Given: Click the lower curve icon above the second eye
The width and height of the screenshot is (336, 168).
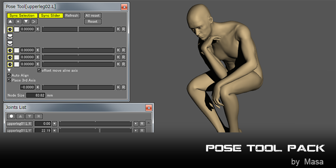Looking at the screenshot, I should click(x=10, y=43).
